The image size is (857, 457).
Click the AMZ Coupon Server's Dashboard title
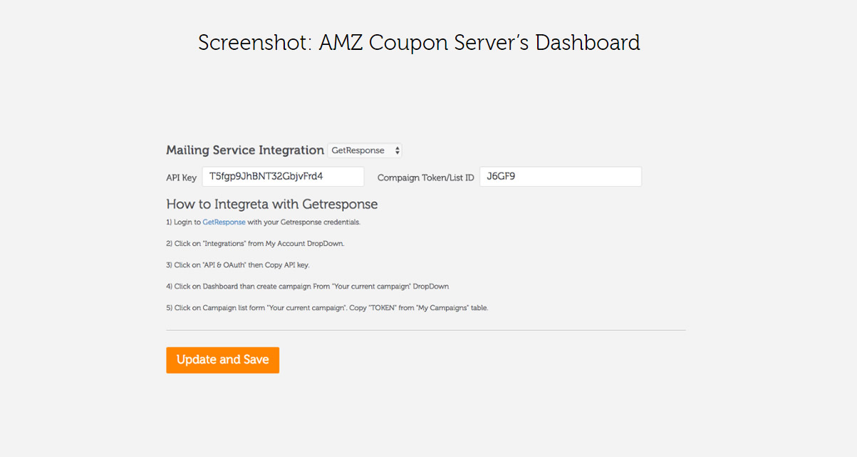[419, 43]
